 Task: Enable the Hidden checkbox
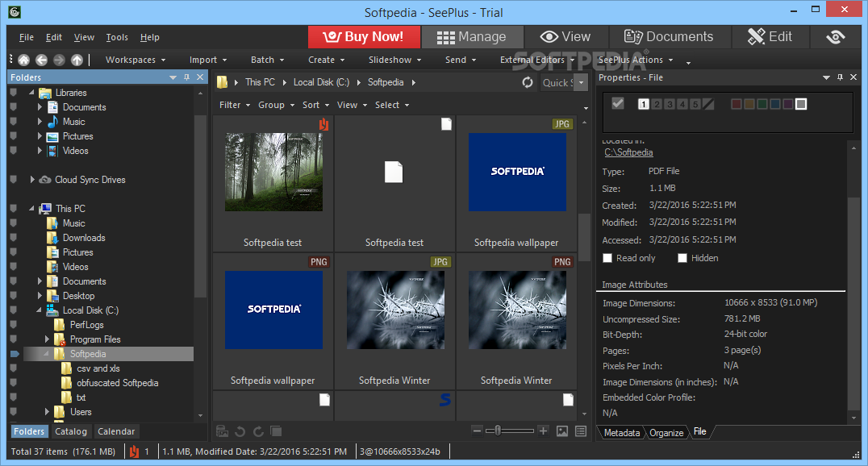pyautogui.click(x=682, y=258)
